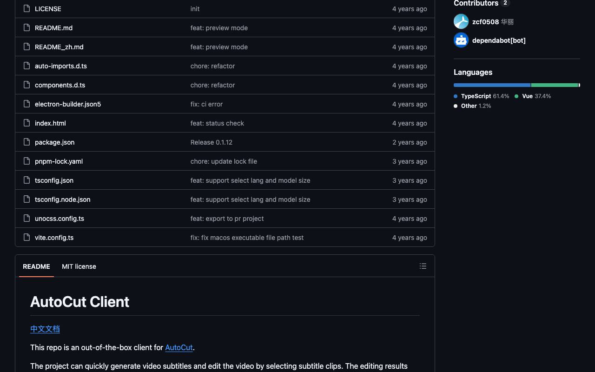The height and width of the screenshot is (372, 595).
Task: Click the file icon beside electron-builder.json5
Action: [x=27, y=104]
